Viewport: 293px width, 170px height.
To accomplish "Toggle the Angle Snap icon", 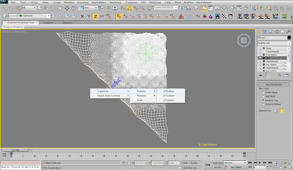I will click(129, 8).
